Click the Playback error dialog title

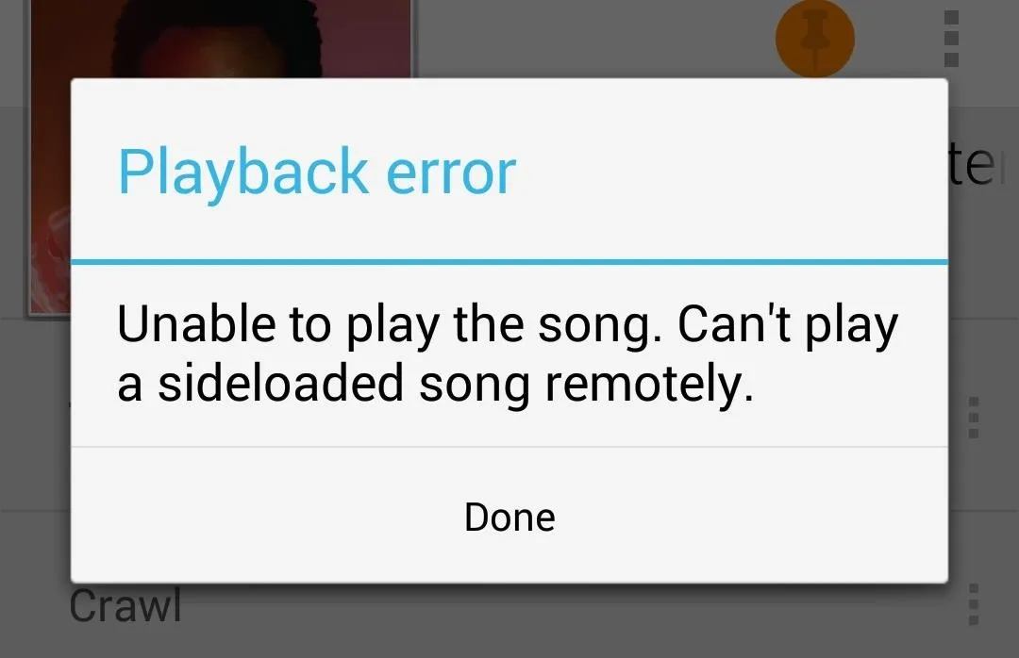point(317,172)
